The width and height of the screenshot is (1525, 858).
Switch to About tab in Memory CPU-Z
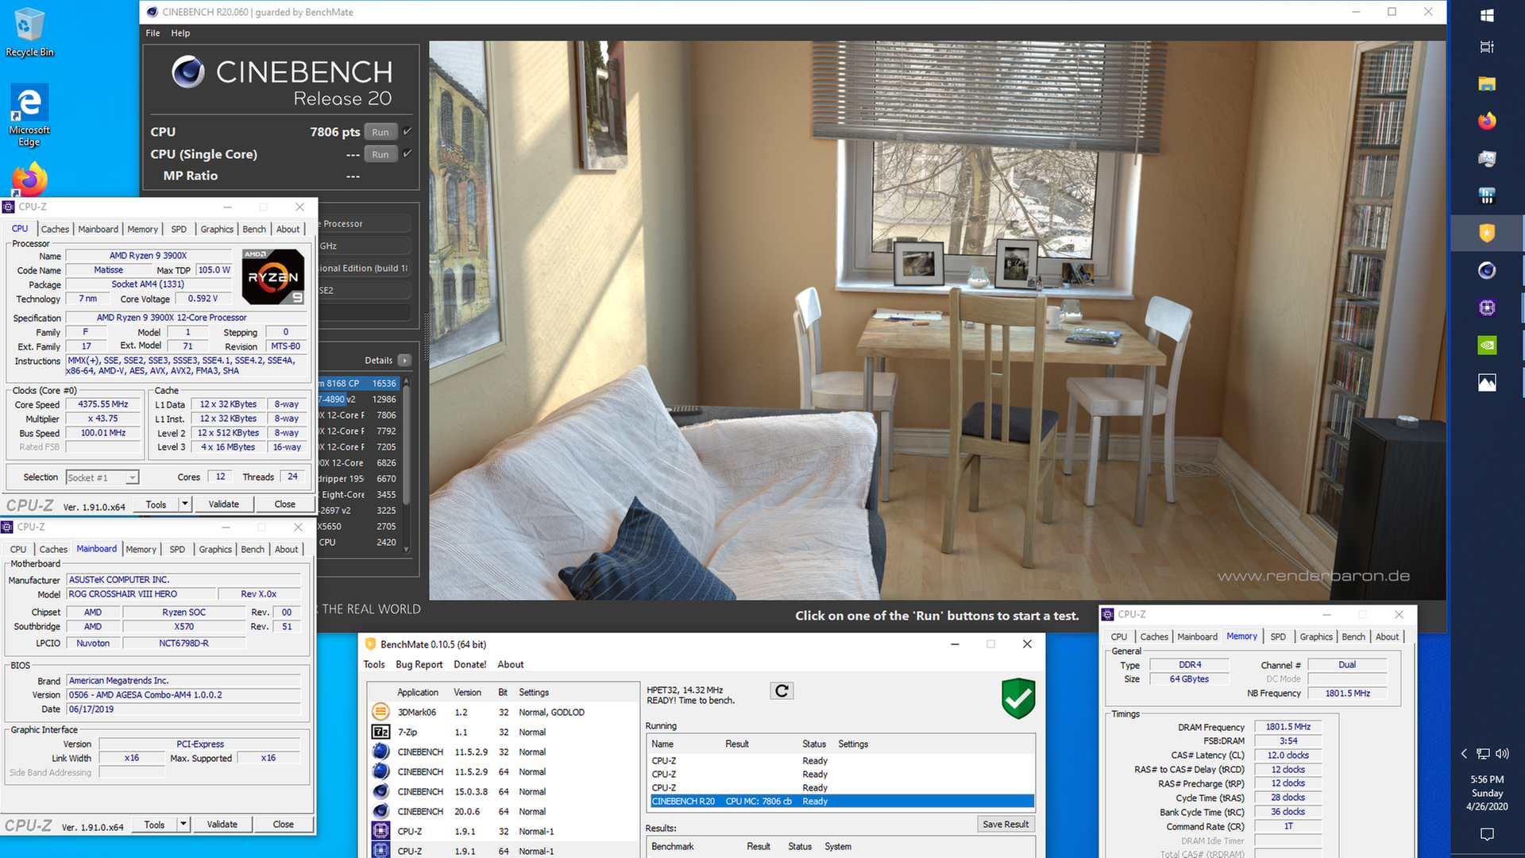coord(1387,636)
